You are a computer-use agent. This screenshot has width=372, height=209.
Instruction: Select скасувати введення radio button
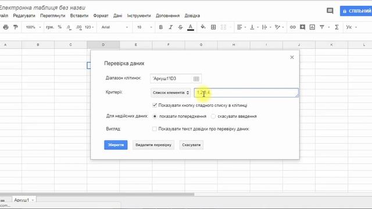(x=213, y=116)
